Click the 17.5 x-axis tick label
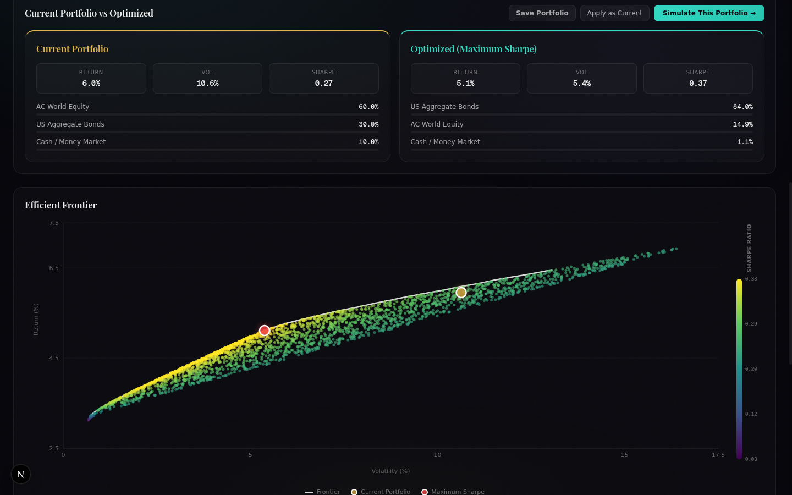792x495 pixels. (x=718, y=455)
